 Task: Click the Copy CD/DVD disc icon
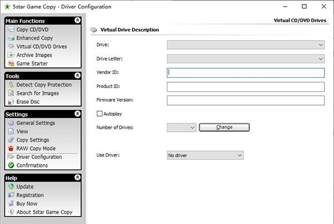tap(11, 29)
